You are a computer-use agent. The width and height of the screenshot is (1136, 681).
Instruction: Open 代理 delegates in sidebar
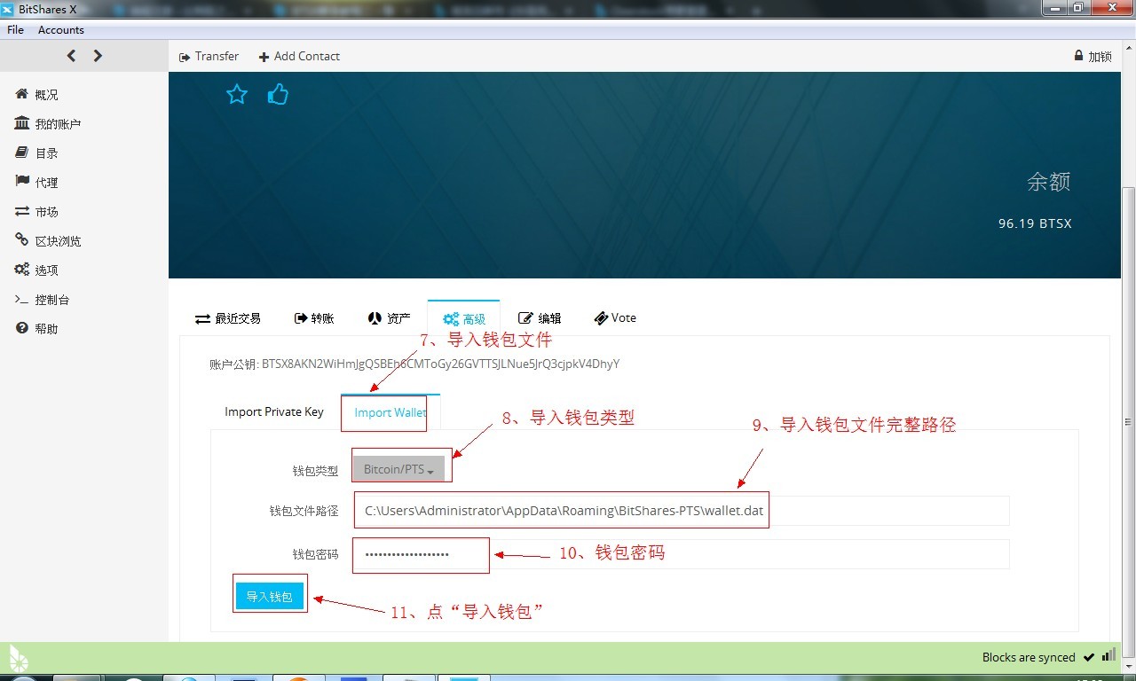(x=36, y=183)
